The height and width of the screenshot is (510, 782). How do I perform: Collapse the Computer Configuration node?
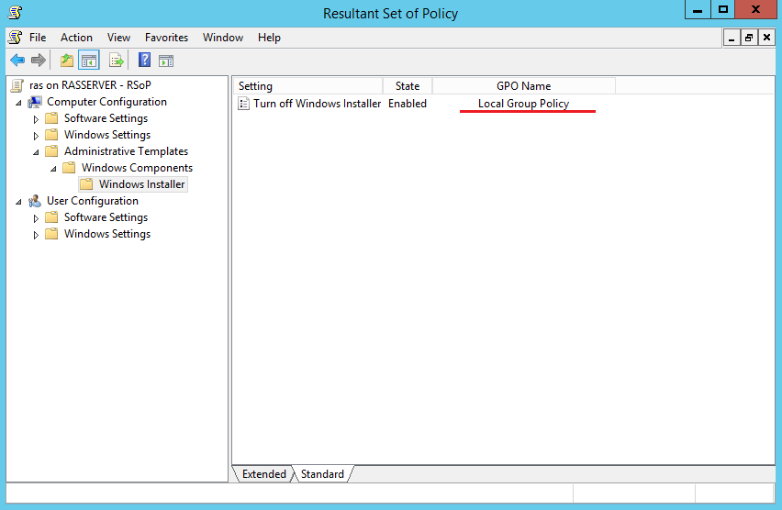click(x=19, y=103)
